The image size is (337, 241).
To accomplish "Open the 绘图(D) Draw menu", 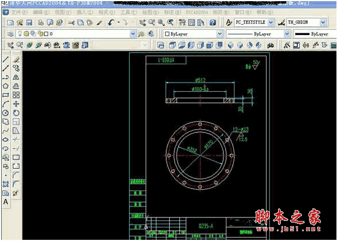I will click(x=150, y=13).
